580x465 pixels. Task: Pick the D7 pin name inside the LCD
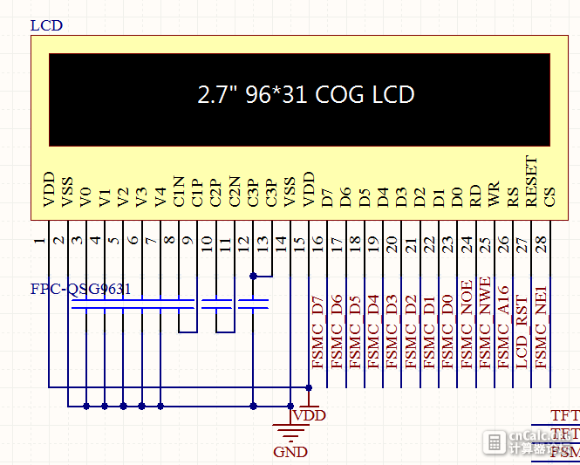(x=327, y=197)
